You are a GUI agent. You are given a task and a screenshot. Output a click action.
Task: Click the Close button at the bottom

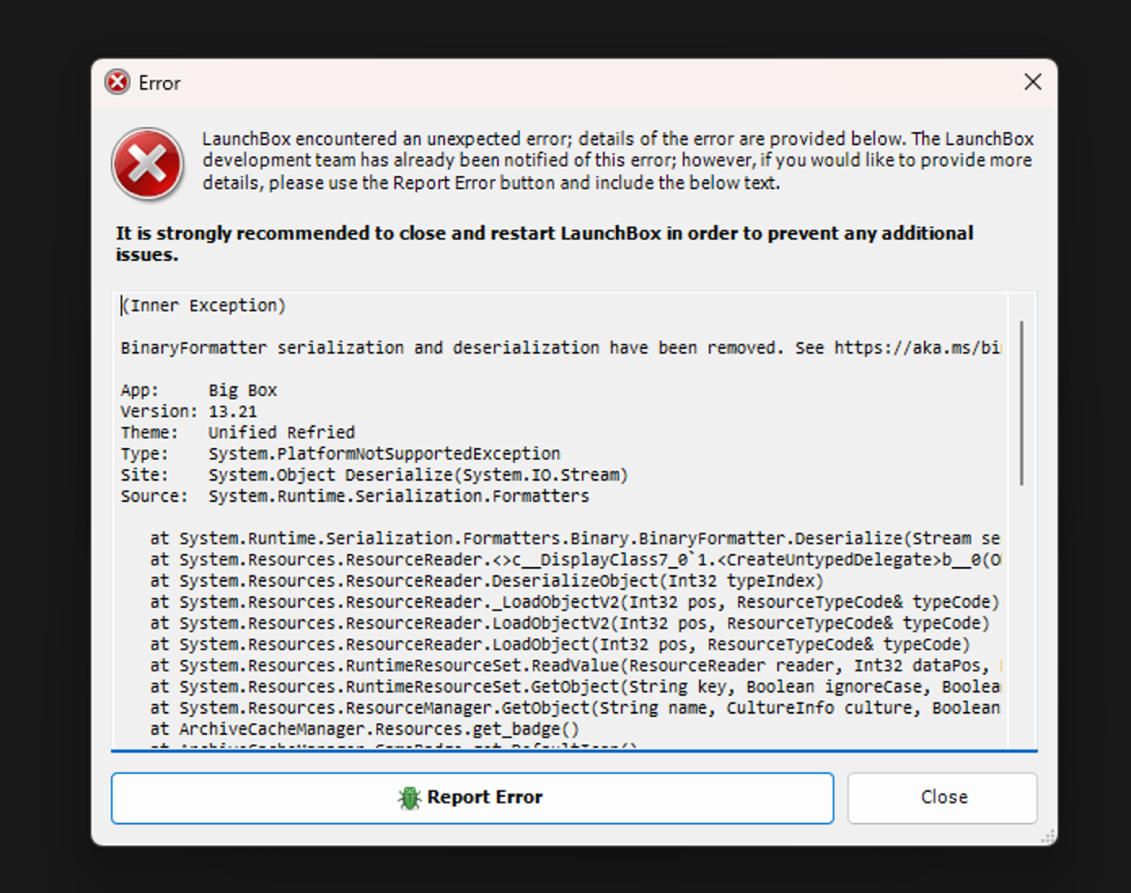(943, 798)
